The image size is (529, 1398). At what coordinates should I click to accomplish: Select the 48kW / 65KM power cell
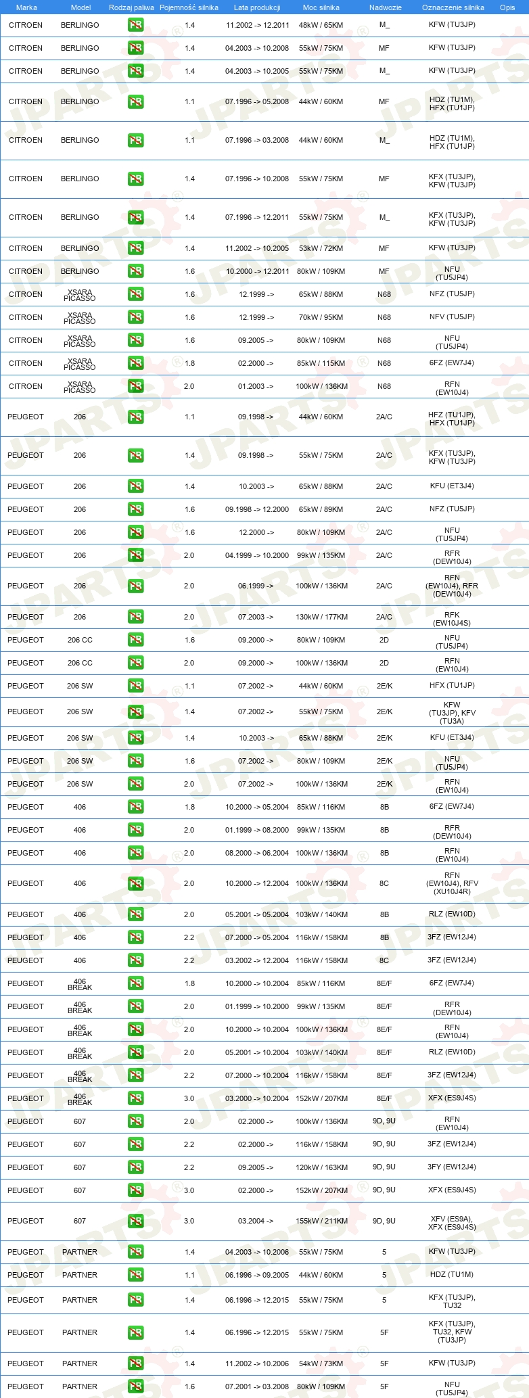pyautogui.click(x=321, y=25)
